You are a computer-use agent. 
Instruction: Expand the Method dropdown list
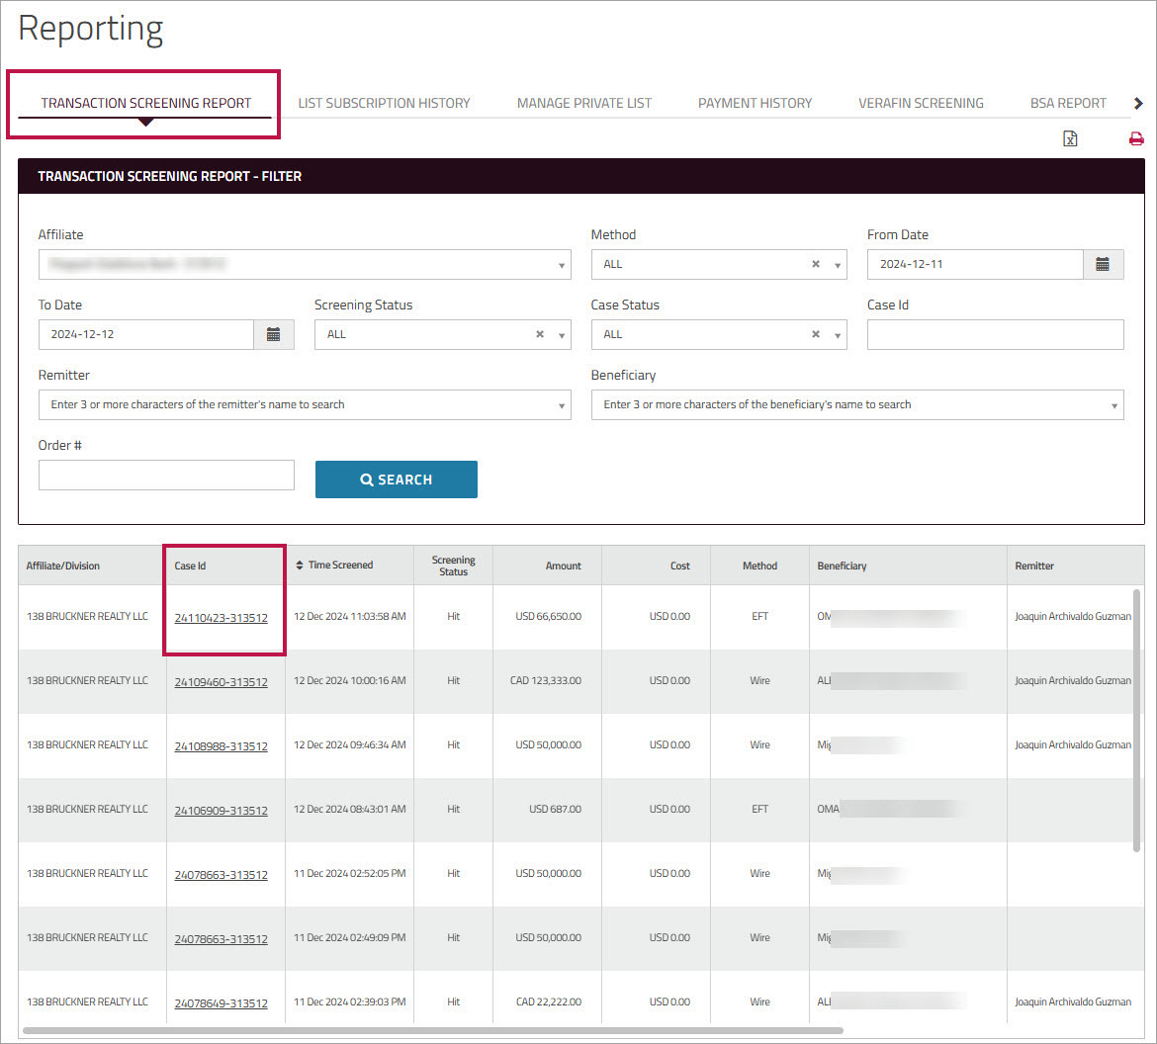[x=837, y=264]
